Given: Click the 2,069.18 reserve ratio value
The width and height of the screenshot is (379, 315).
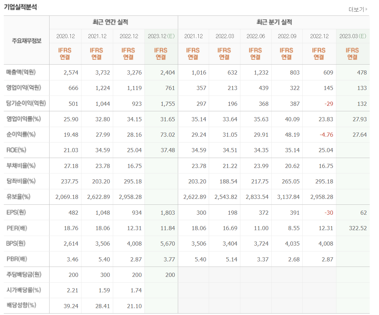Looking at the screenshot, I should [67, 197].
